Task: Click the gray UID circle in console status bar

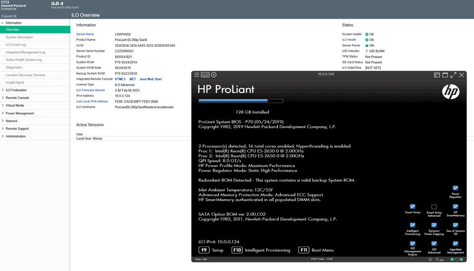Action: tap(457, 260)
